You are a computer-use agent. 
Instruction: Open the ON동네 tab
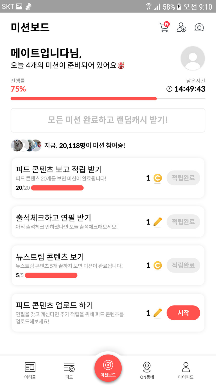tap(147, 370)
